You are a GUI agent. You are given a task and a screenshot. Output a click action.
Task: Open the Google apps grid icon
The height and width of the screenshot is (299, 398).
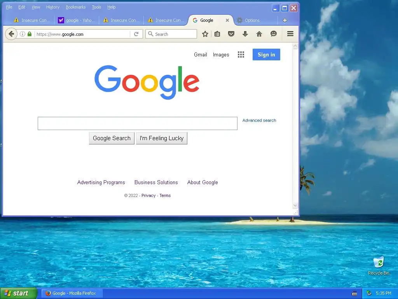point(241,55)
